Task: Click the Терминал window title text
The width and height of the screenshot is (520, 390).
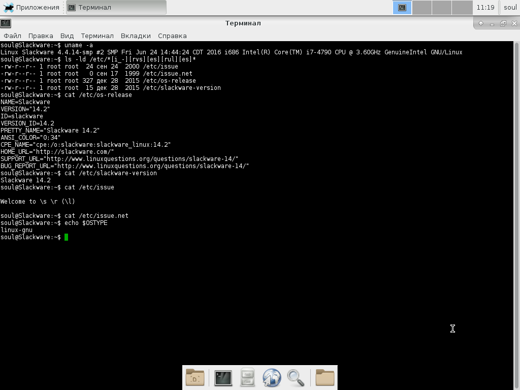Action: point(243,23)
